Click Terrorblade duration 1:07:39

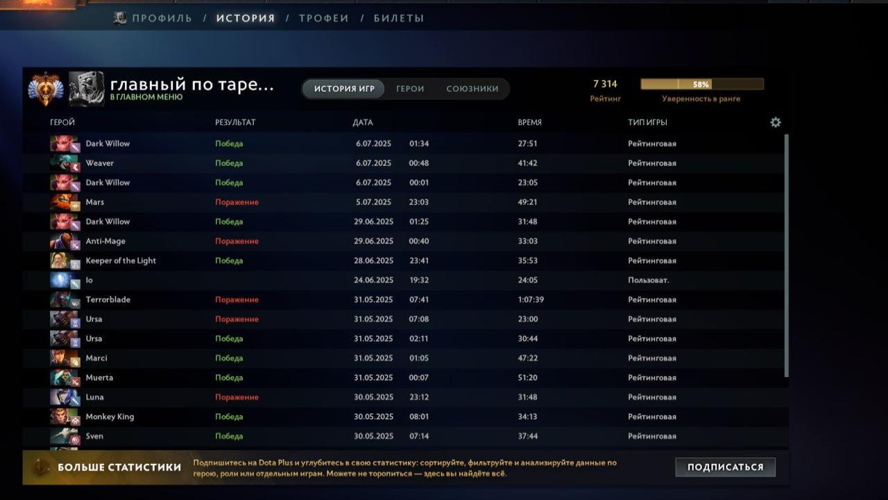531,299
